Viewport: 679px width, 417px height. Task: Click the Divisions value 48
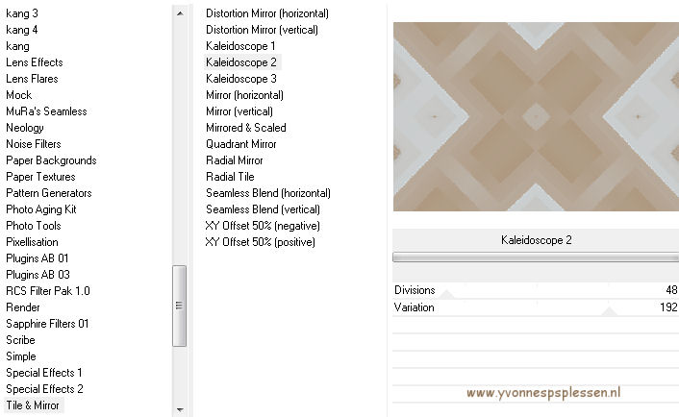coord(671,290)
